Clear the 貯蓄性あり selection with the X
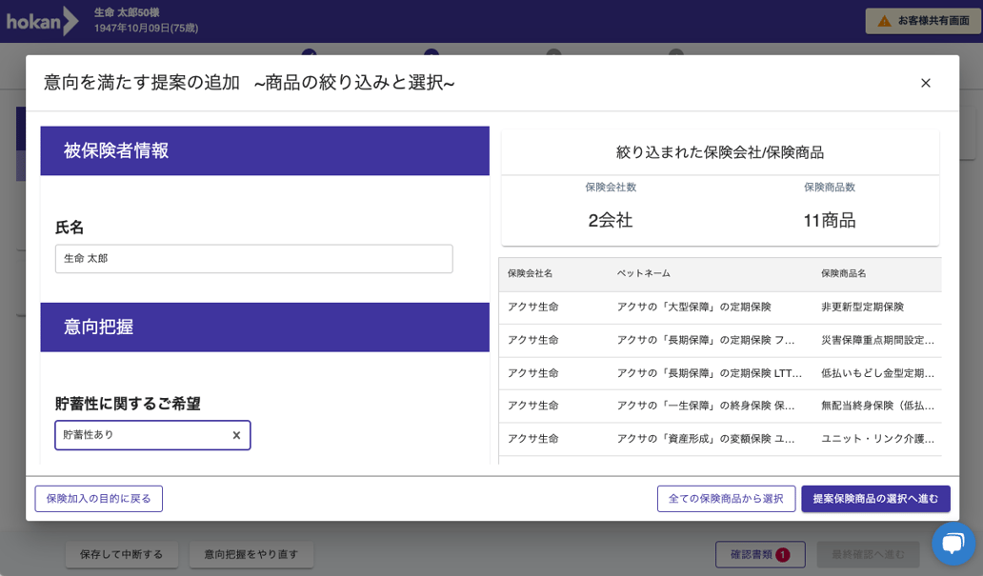The height and width of the screenshot is (576, 983). coord(237,435)
